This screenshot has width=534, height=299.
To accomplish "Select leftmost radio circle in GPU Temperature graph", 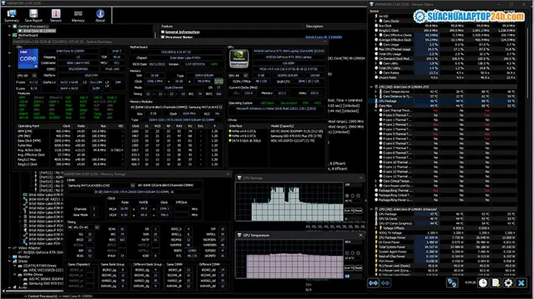I will point(347,253).
